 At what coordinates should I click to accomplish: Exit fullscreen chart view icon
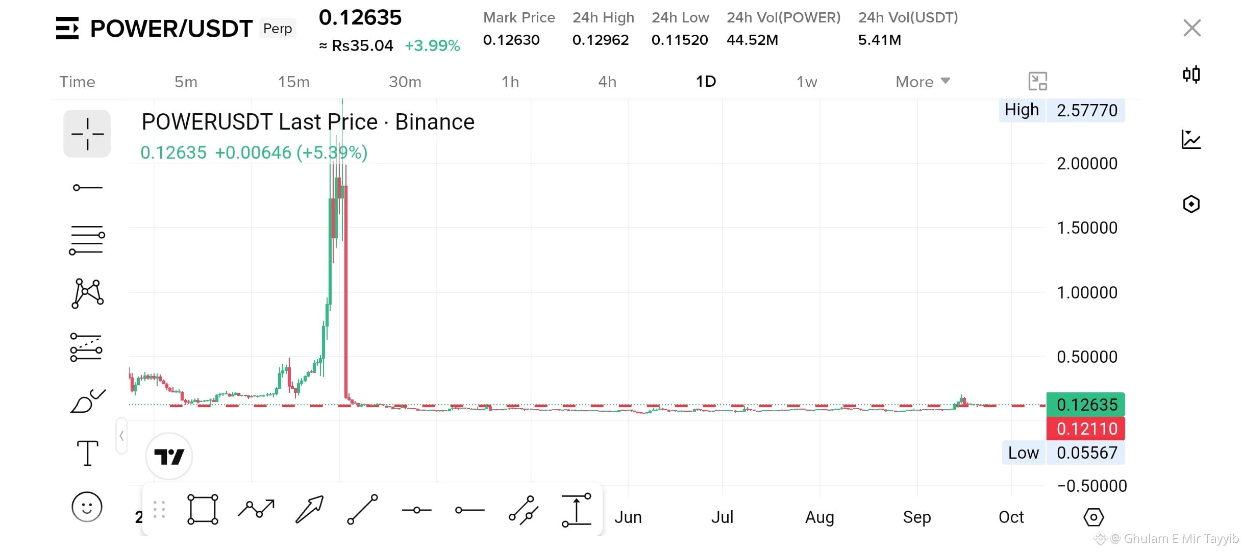point(1037,81)
